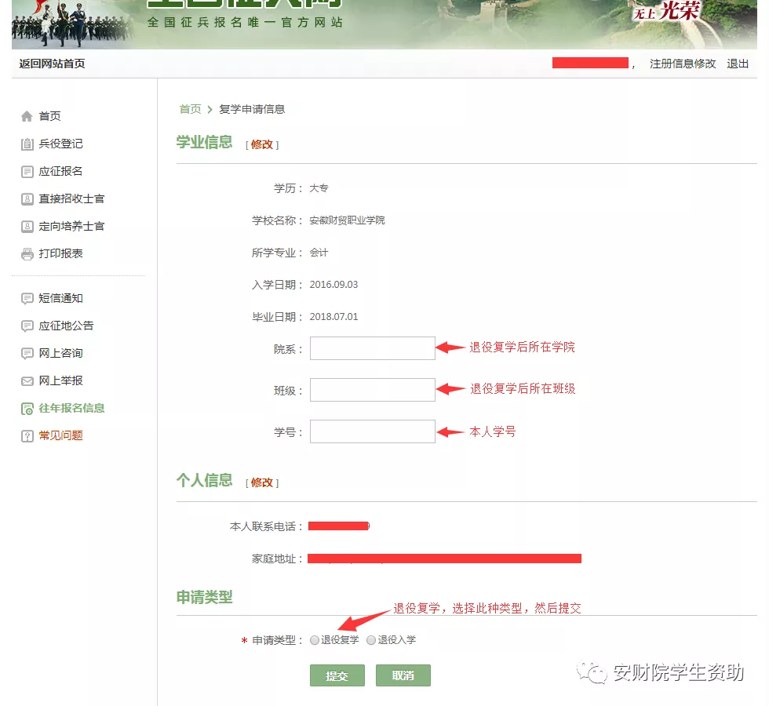
Task: Open 网上咨询 in the sidebar menu
Action: tap(60, 353)
